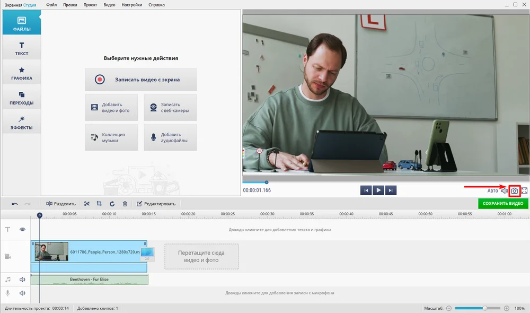Select the crop tool icon
Screen dimensions: 530x313
[99, 203]
